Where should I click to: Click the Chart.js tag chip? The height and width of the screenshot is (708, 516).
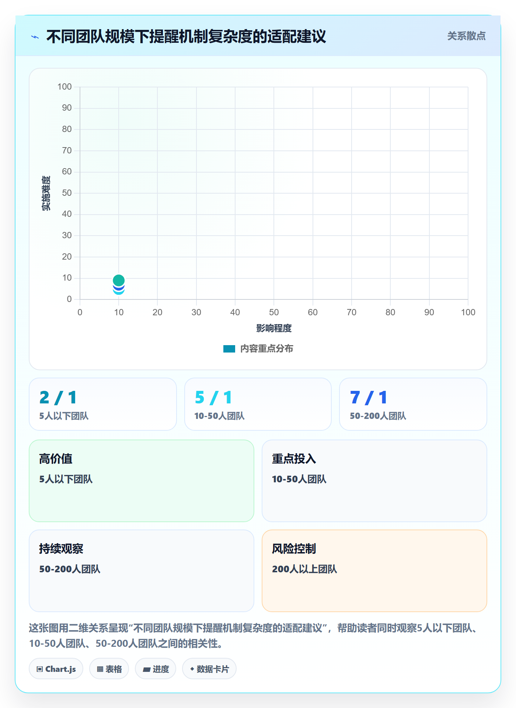point(56,669)
